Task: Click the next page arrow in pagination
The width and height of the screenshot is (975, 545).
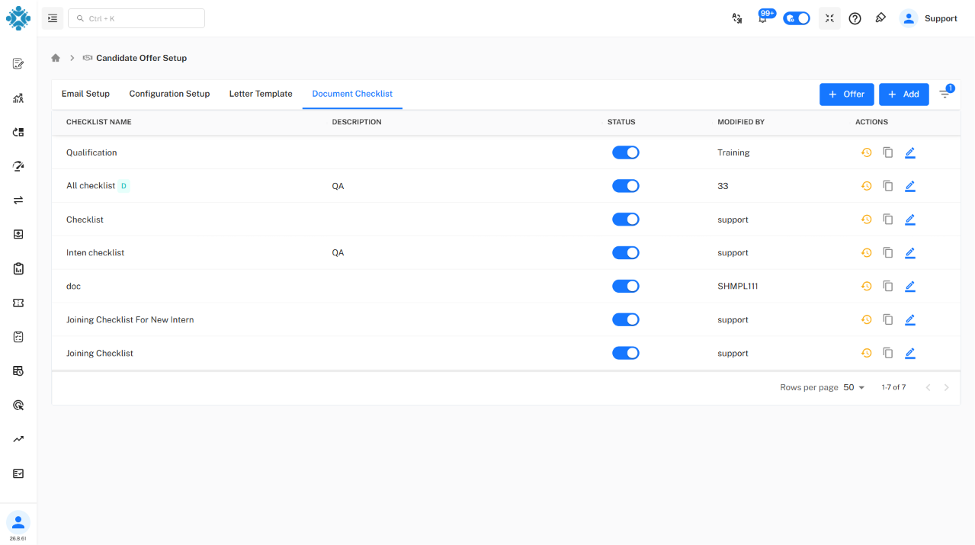Action: 947,387
